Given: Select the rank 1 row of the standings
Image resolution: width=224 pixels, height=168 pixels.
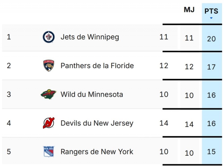Looking at the screenshot, I should pyautogui.click(x=112, y=37).
